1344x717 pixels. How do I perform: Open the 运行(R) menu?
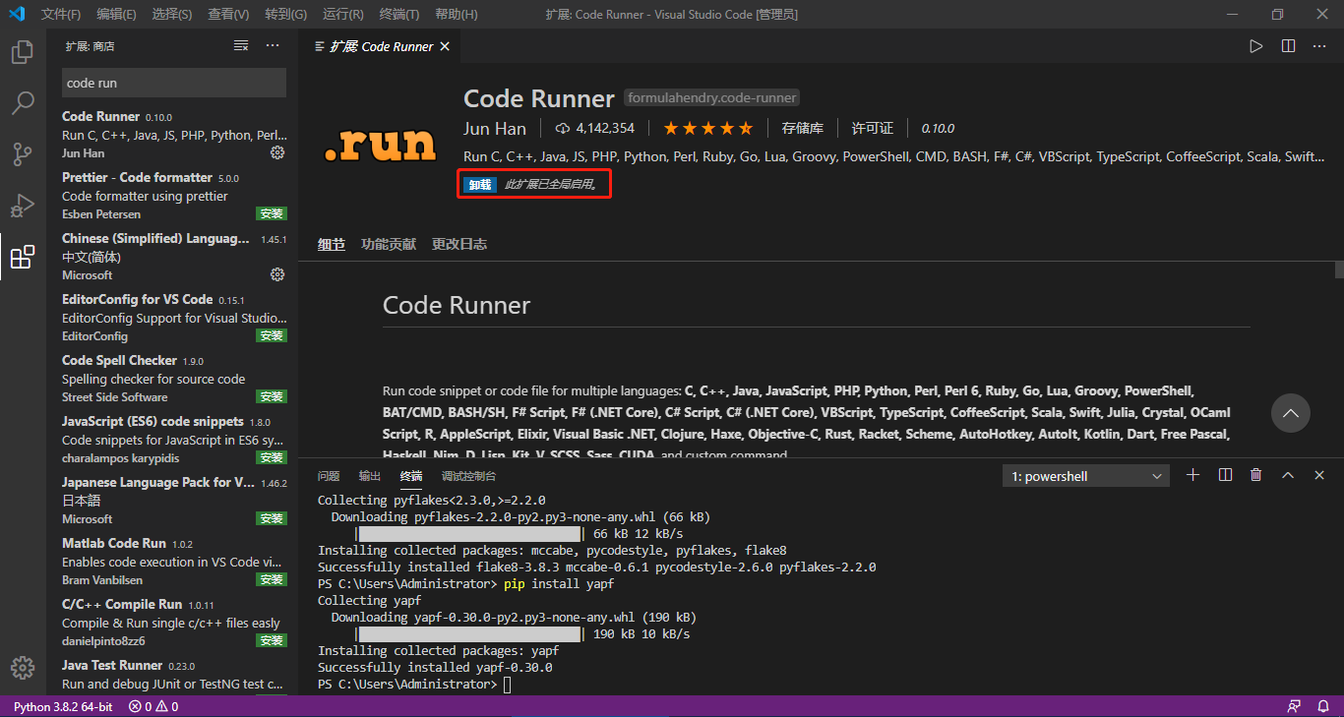coord(342,14)
